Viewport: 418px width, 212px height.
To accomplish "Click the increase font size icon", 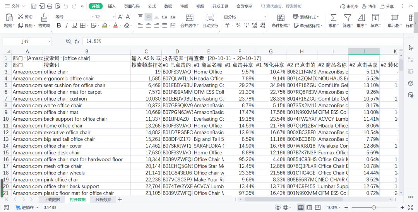I will click(120, 17).
